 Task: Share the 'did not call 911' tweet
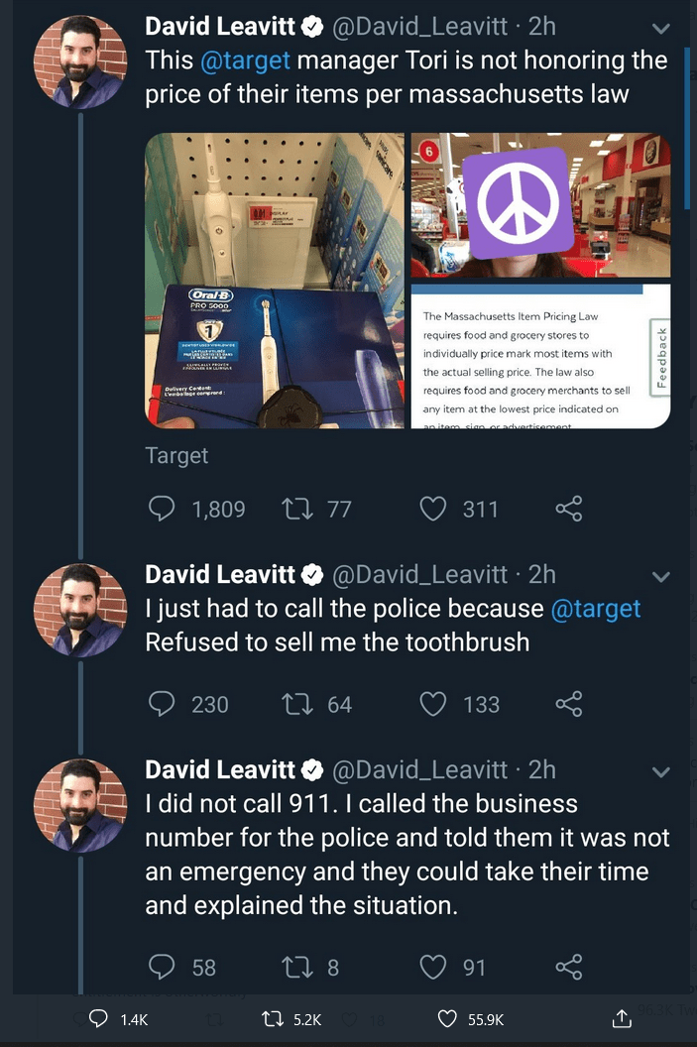(568, 967)
